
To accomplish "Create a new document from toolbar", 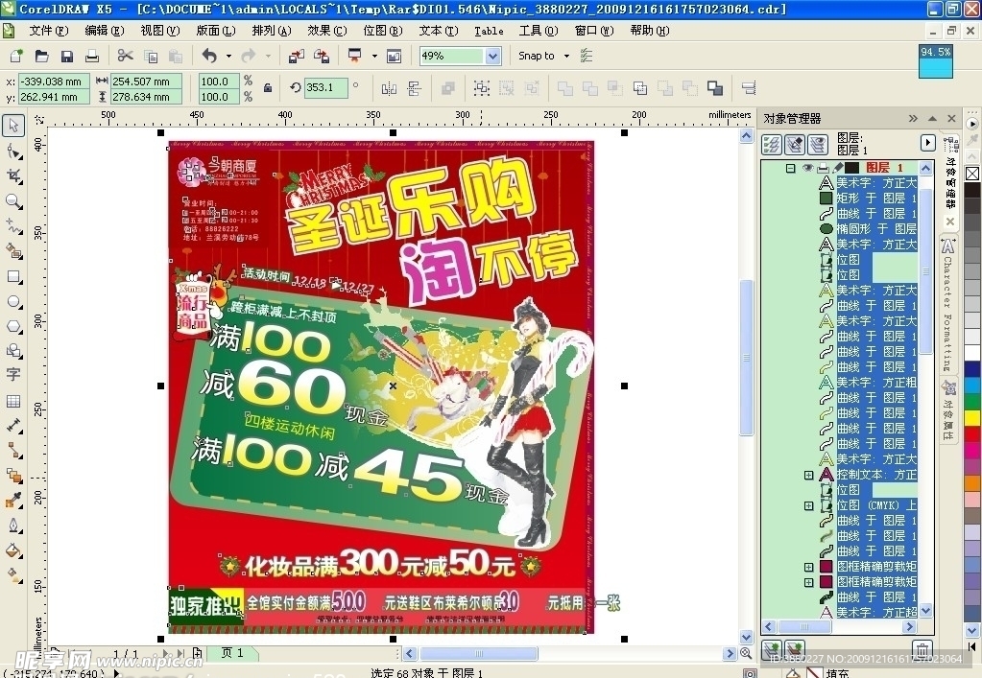I will pyautogui.click(x=16, y=56).
